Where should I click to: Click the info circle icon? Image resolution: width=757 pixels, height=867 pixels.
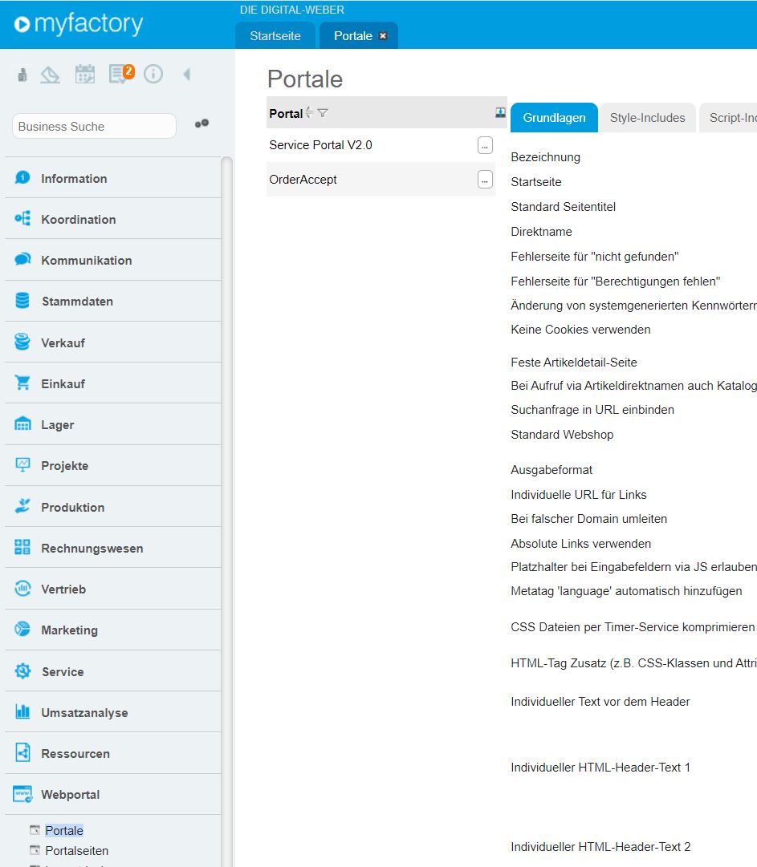tap(153, 75)
